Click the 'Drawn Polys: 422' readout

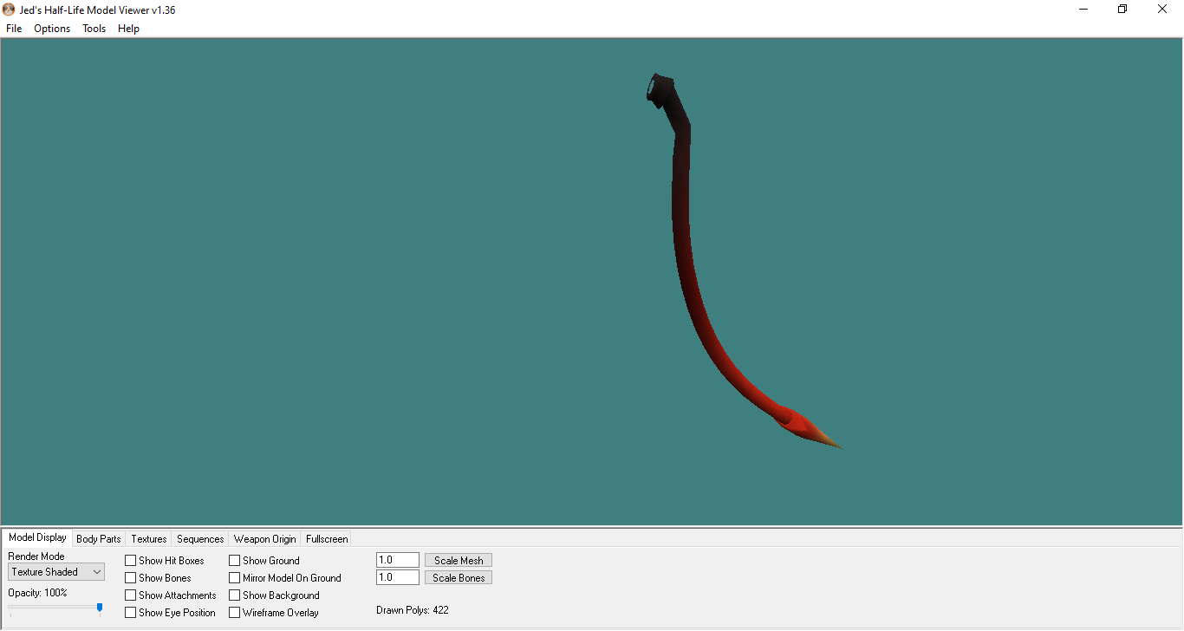click(413, 610)
